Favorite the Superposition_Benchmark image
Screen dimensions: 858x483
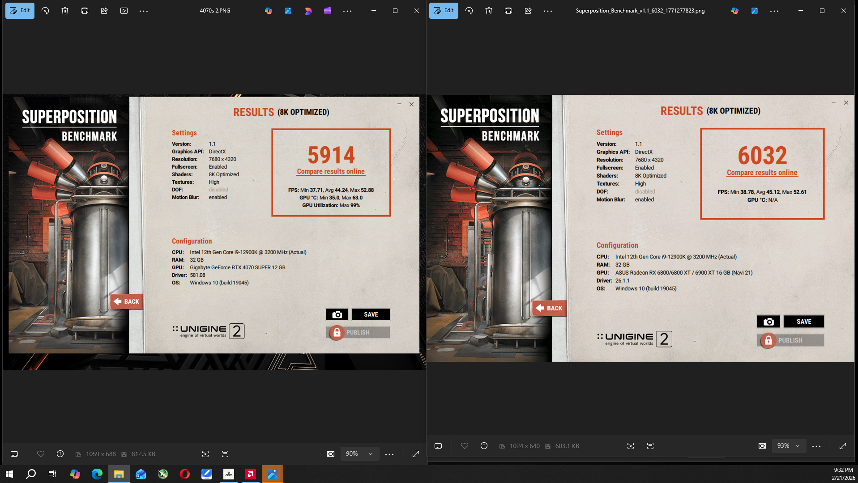click(x=465, y=446)
